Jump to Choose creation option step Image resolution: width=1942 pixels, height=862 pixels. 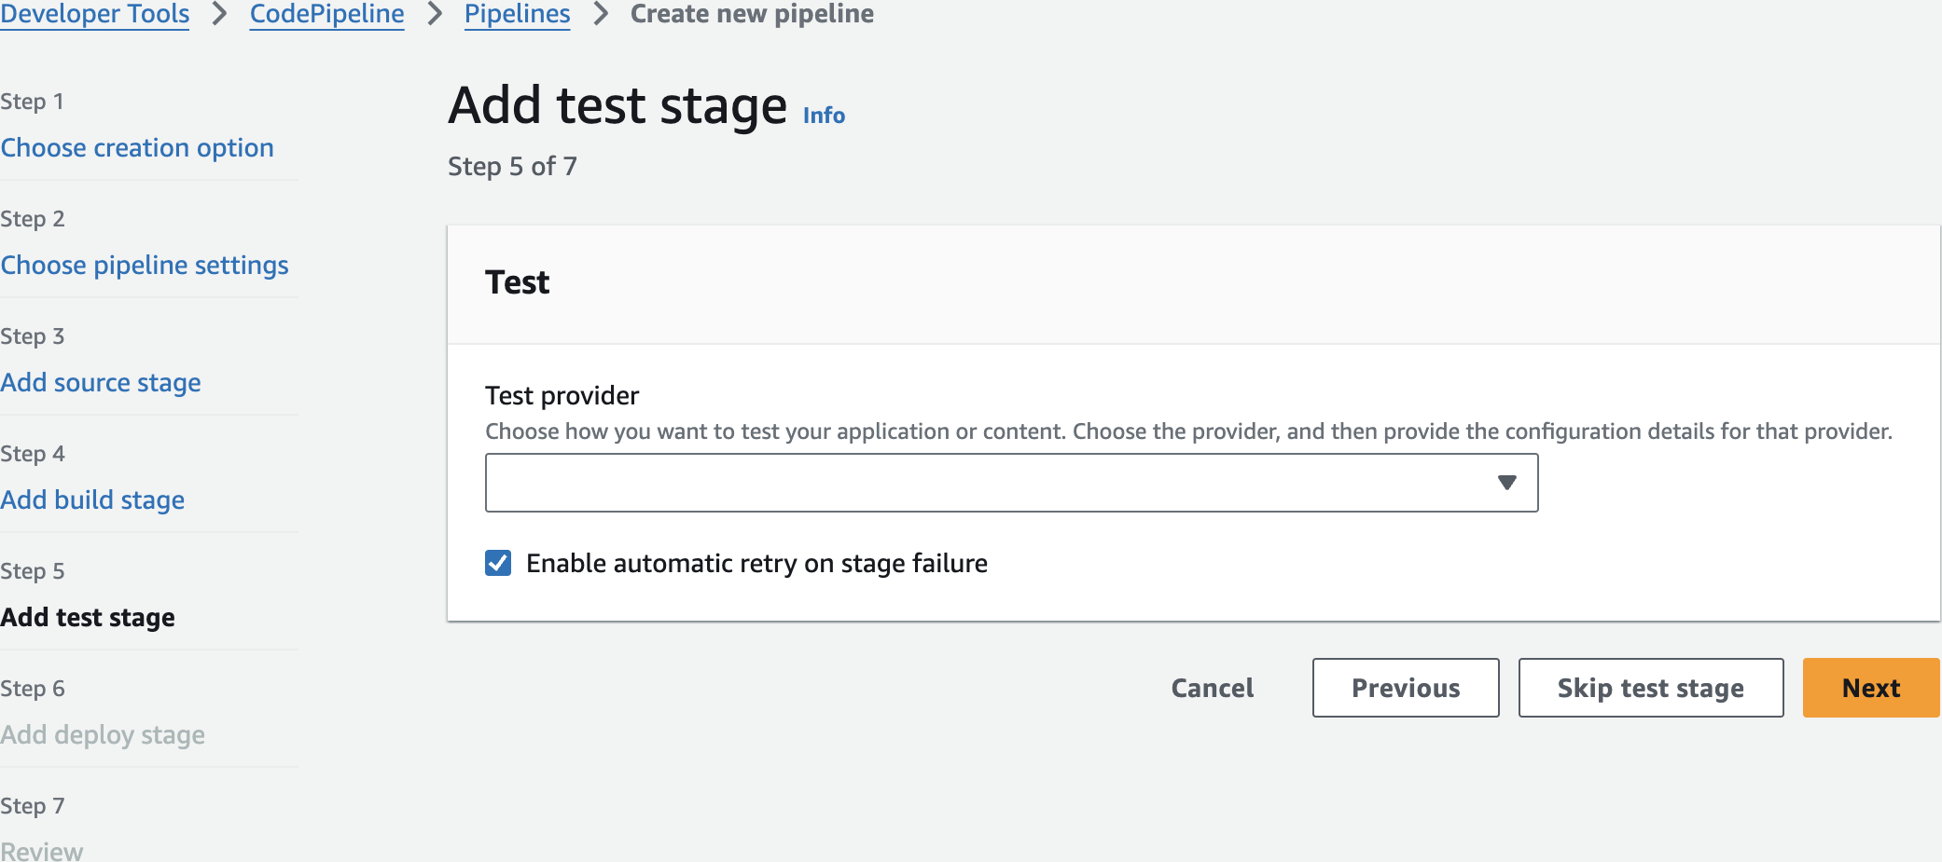[137, 148]
